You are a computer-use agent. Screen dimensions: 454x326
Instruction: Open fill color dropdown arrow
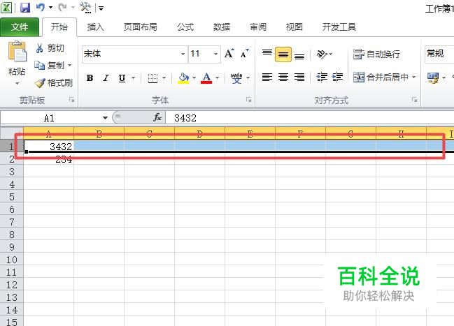[194, 77]
